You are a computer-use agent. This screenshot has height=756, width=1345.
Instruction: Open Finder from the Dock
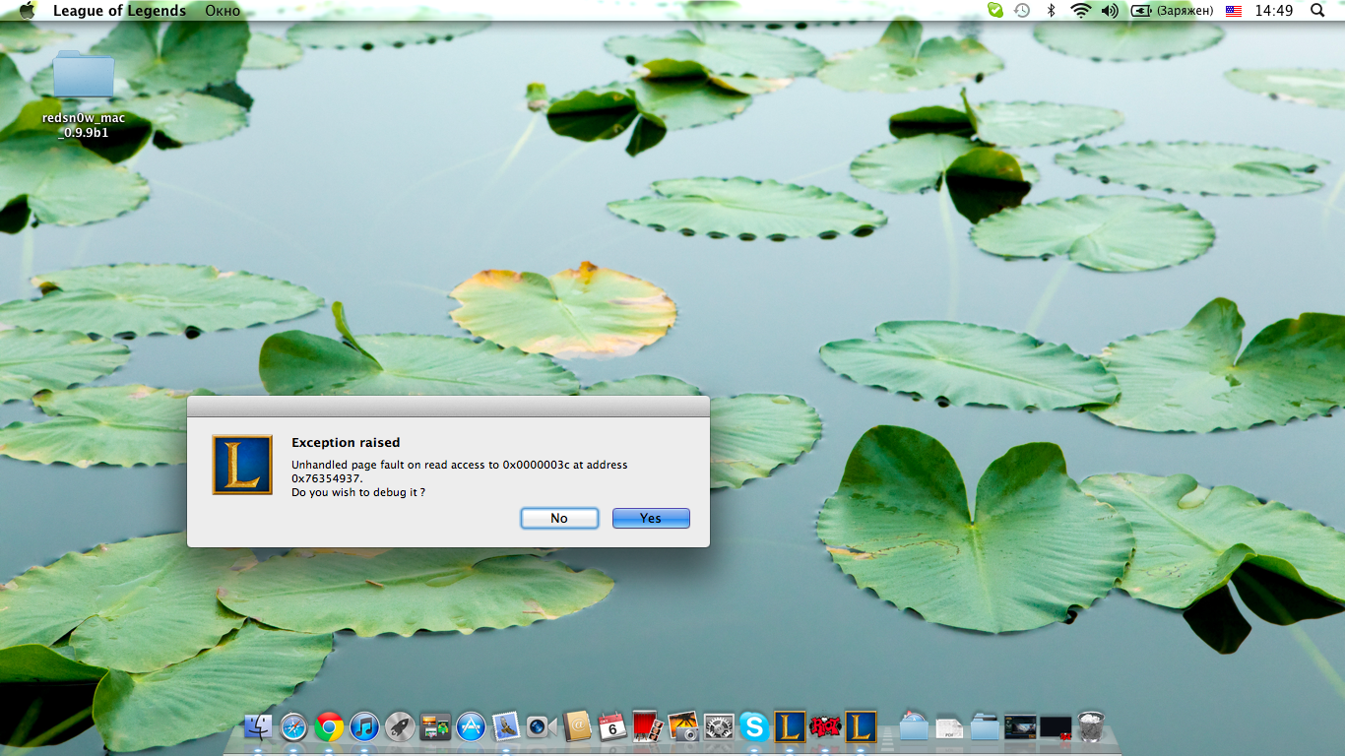pyautogui.click(x=259, y=726)
